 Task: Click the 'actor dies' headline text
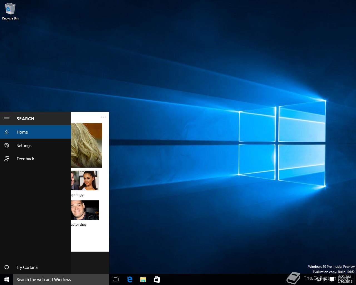(79, 224)
